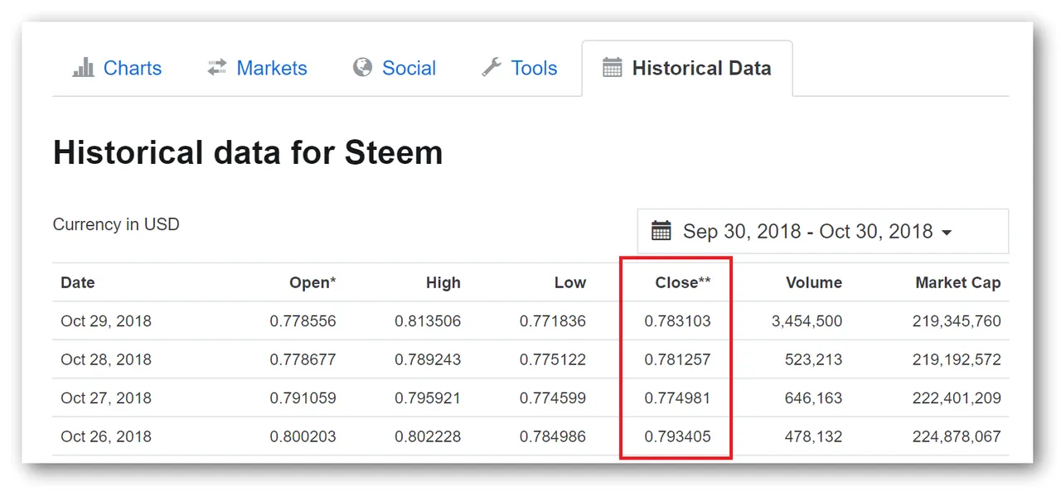Click the low value 0.775122
The image size is (1061, 491).
tap(553, 359)
